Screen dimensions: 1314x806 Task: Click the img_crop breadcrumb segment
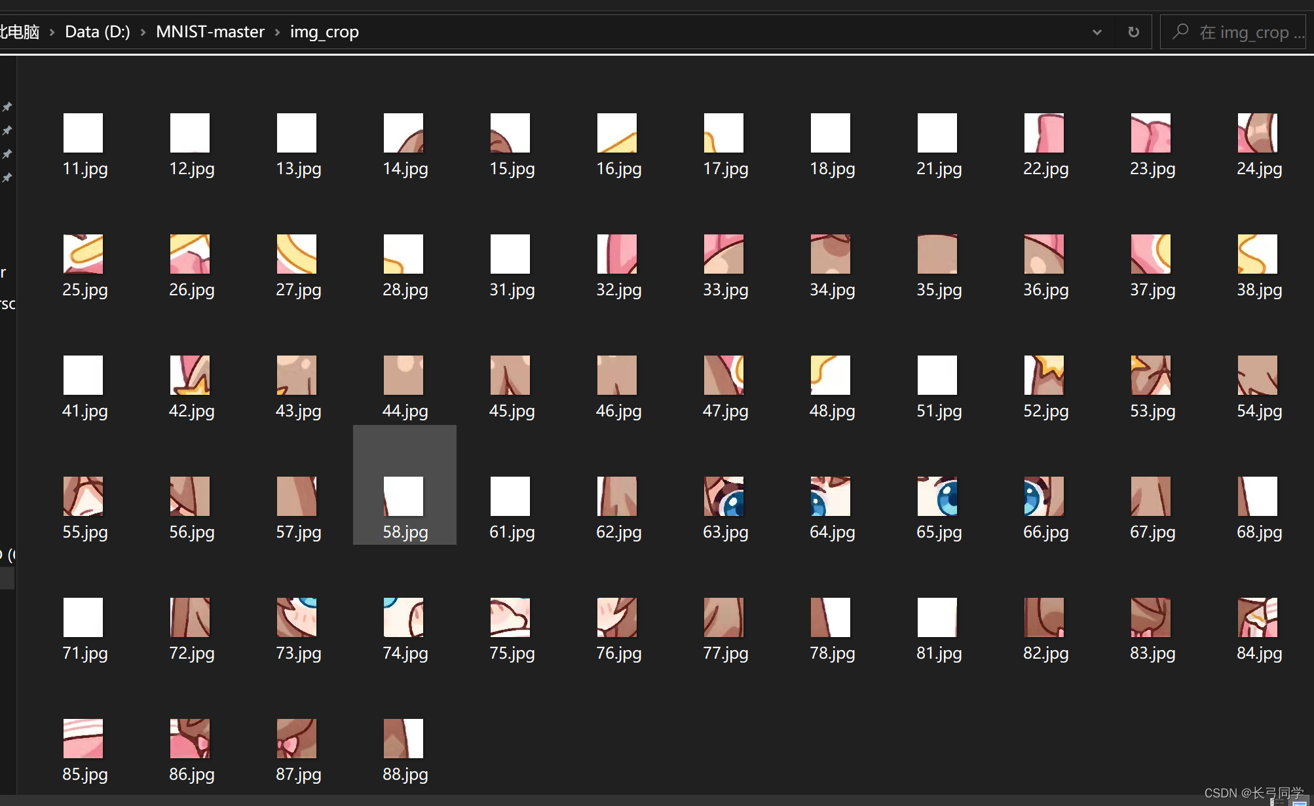(324, 32)
